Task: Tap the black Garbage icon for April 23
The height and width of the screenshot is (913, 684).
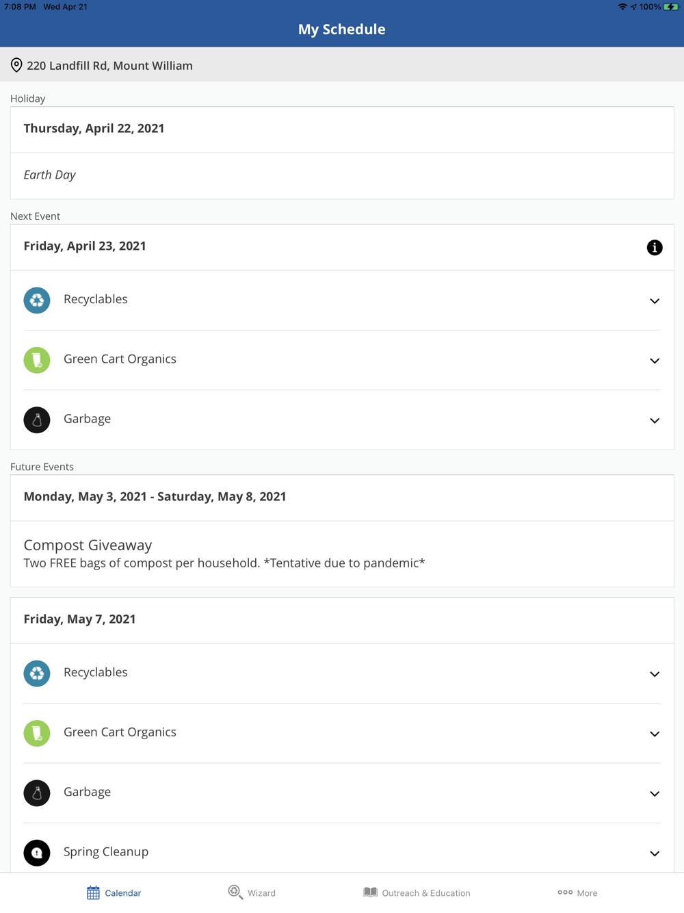Action: 37,420
